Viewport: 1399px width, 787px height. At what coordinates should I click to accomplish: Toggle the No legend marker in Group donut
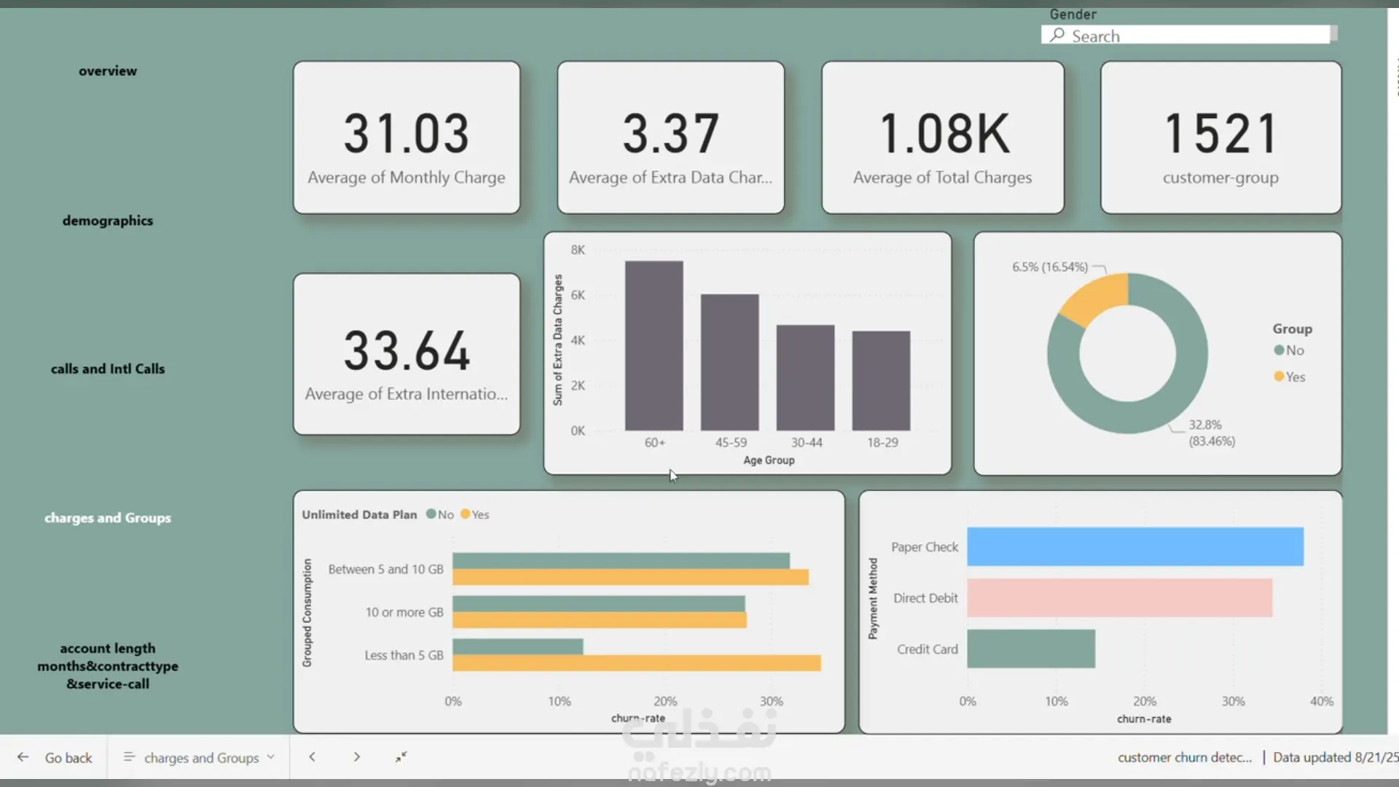coord(1279,351)
